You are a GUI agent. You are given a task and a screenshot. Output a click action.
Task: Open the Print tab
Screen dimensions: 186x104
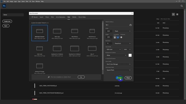(52, 17)
